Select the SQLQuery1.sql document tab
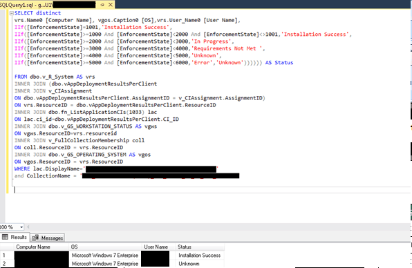Viewport: 412px width, 268px height. coord(57,5)
